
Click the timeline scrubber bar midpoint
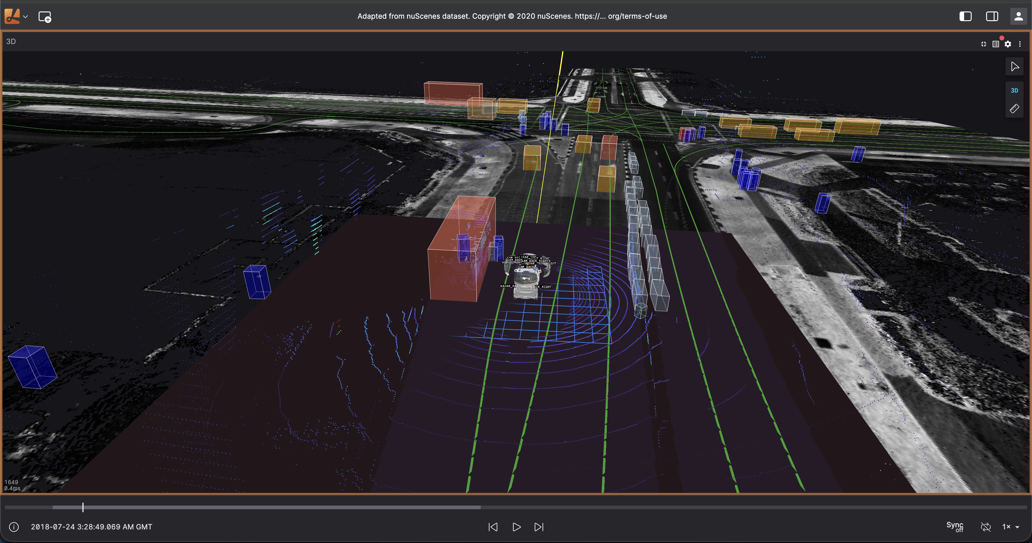coord(516,507)
